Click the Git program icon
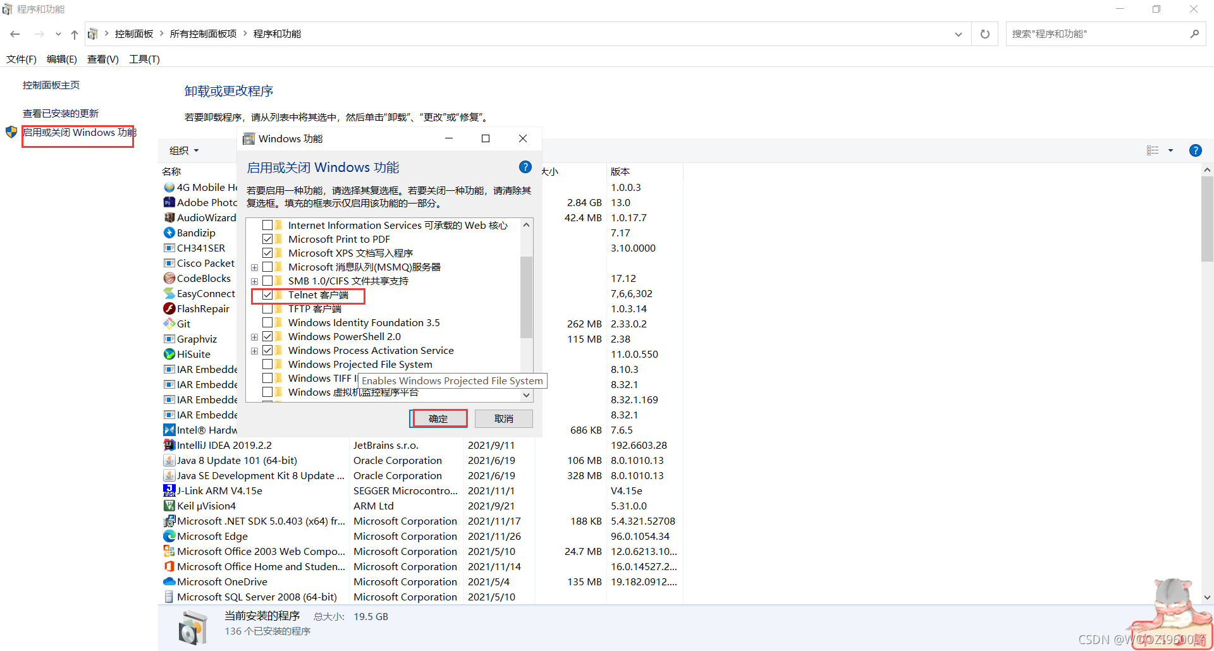 [169, 324]
